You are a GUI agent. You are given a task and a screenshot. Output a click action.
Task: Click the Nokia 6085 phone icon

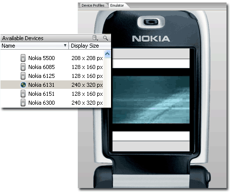23,67
